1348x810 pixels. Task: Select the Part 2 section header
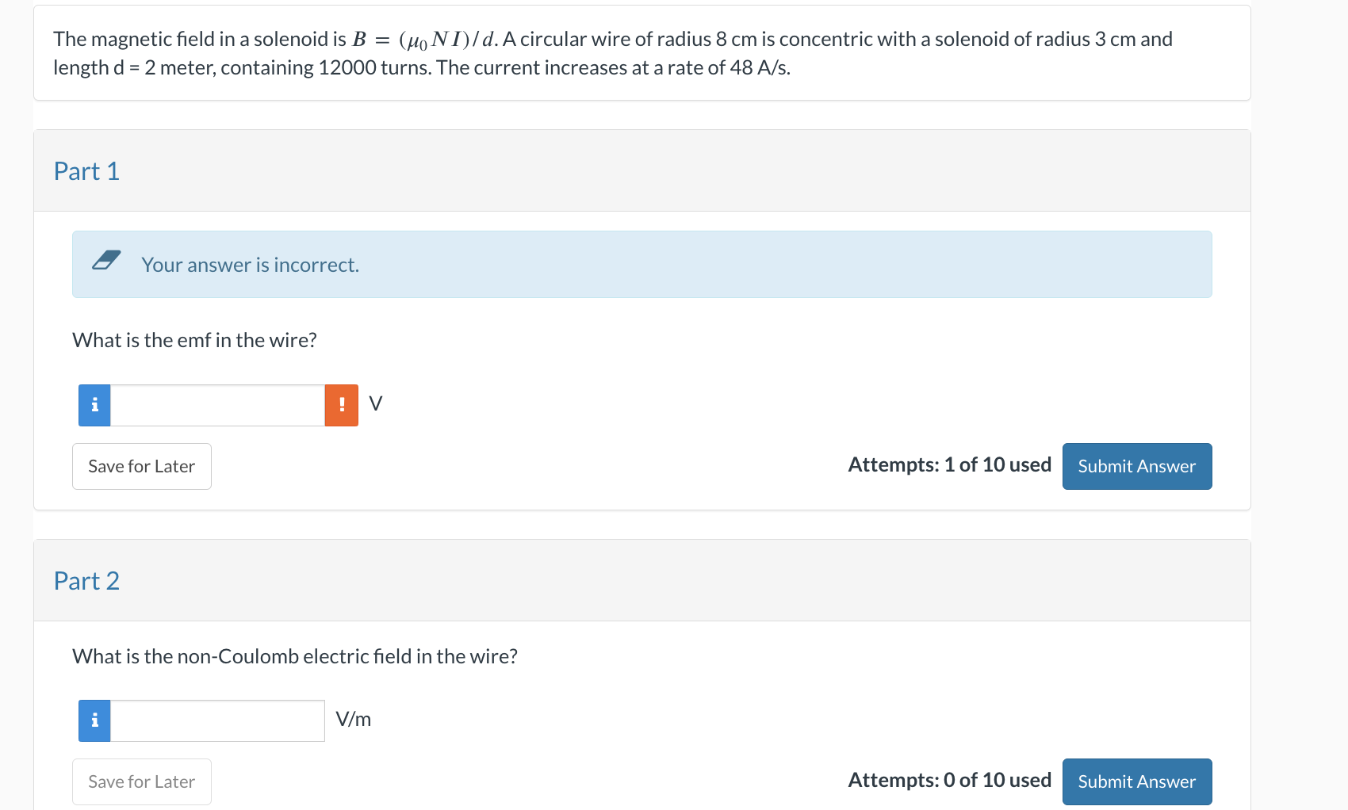click(x=86, y=580)
